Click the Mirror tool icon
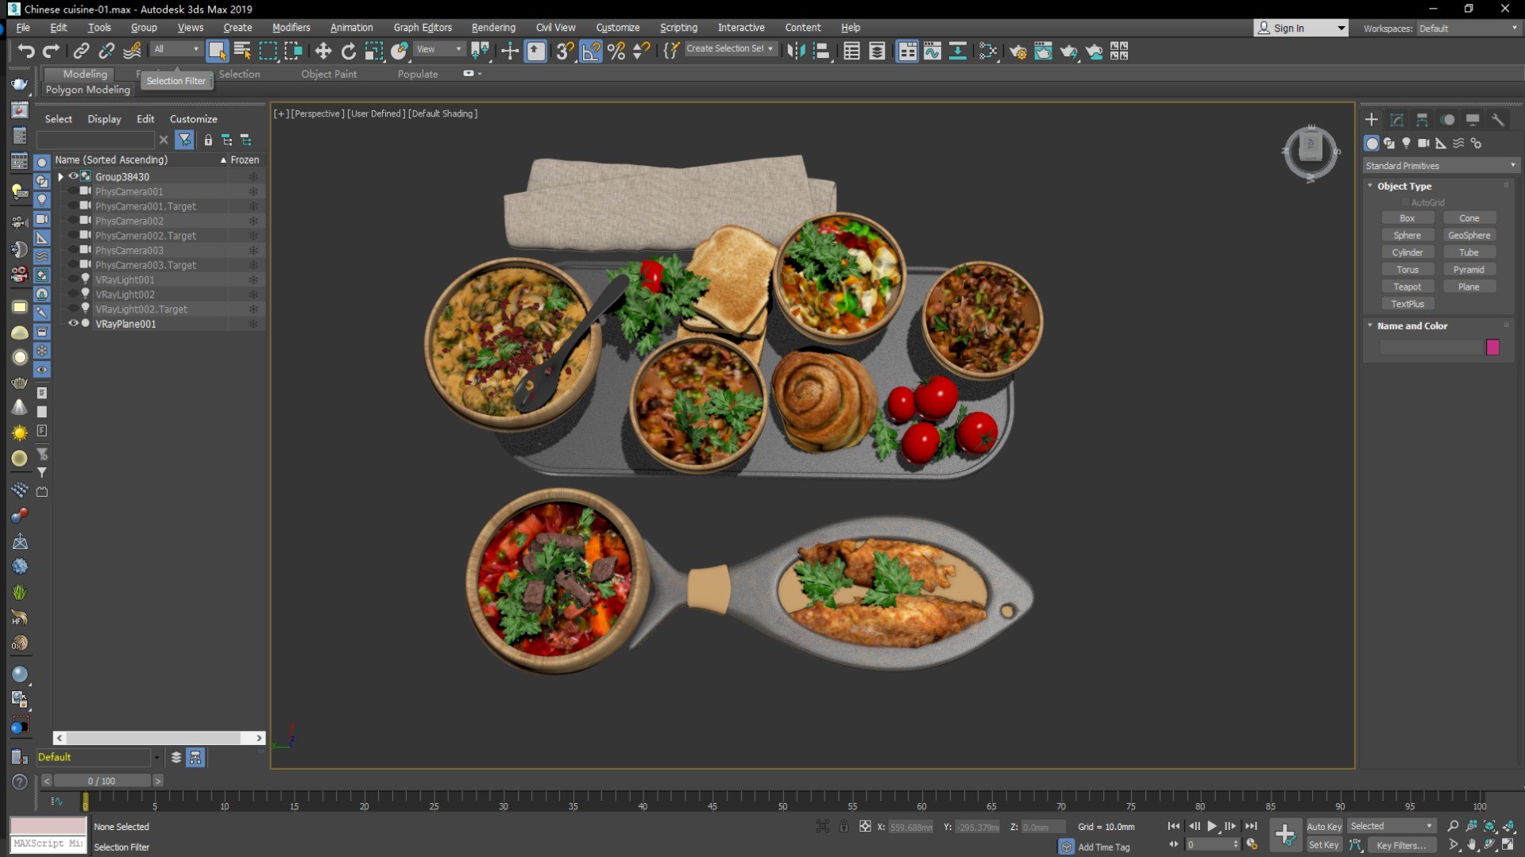Viewport: 1525px width, 857px height. click(x=796, y=51)
